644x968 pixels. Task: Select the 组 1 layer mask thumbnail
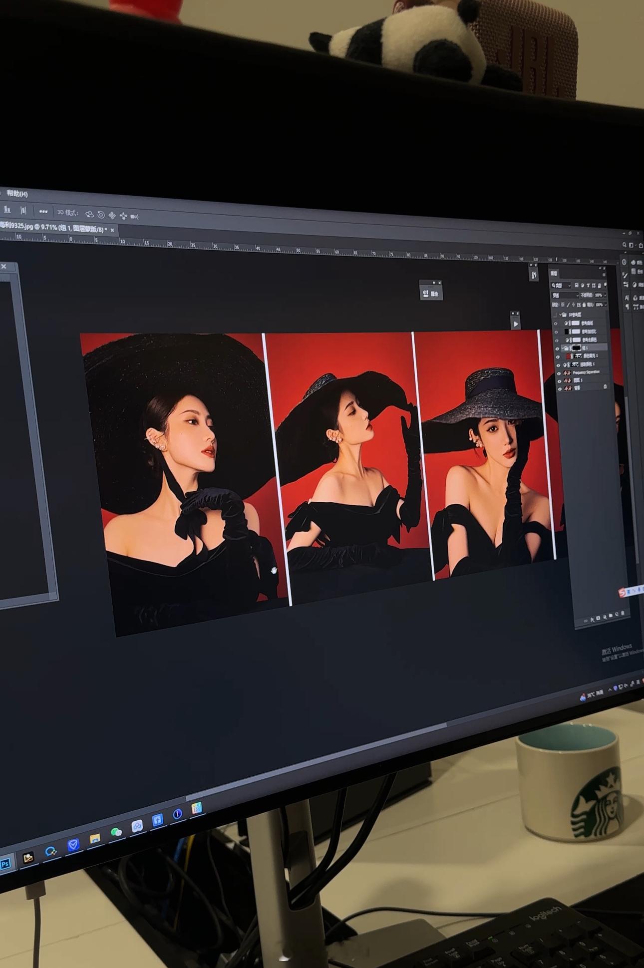[x=576, y=347]
